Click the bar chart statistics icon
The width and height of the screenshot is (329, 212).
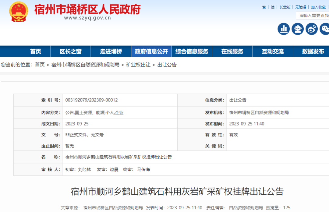[x=284, y=29]
